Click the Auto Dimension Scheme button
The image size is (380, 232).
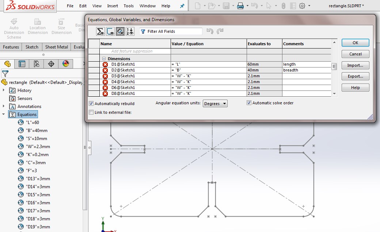14,28
